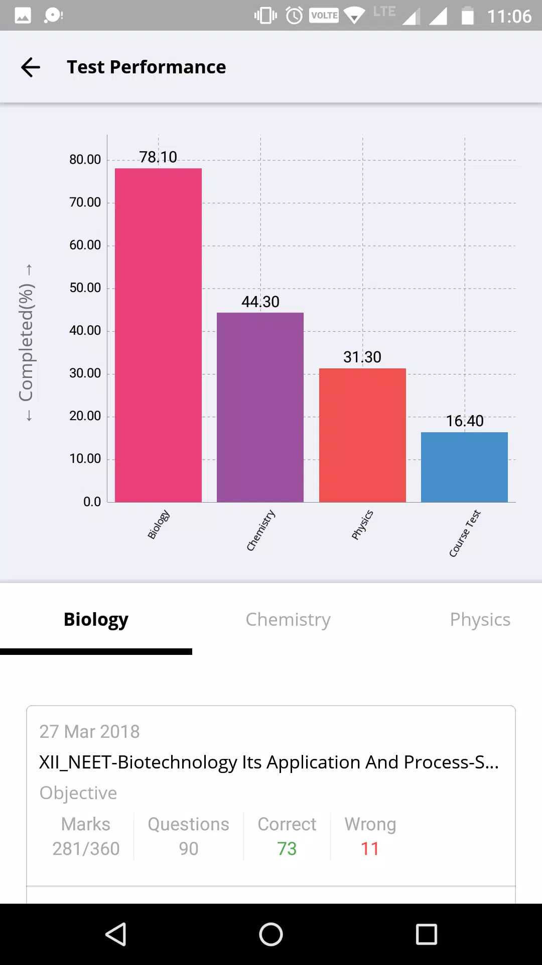Tap the Marks 281/360 value
542x965 pixels.
click(x=86, y=849)
